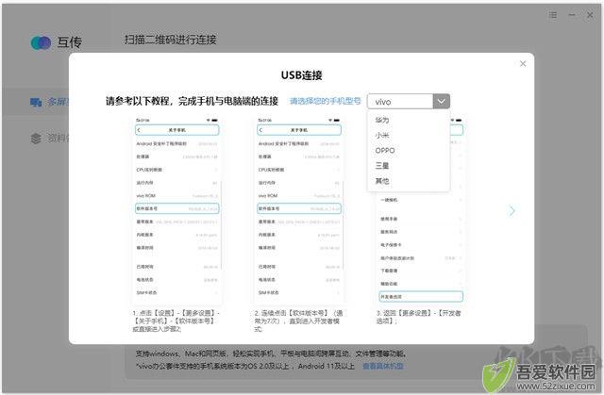Select 小米 from the phone model list
This screenshot has height=395, width=604.
(382, 135)
